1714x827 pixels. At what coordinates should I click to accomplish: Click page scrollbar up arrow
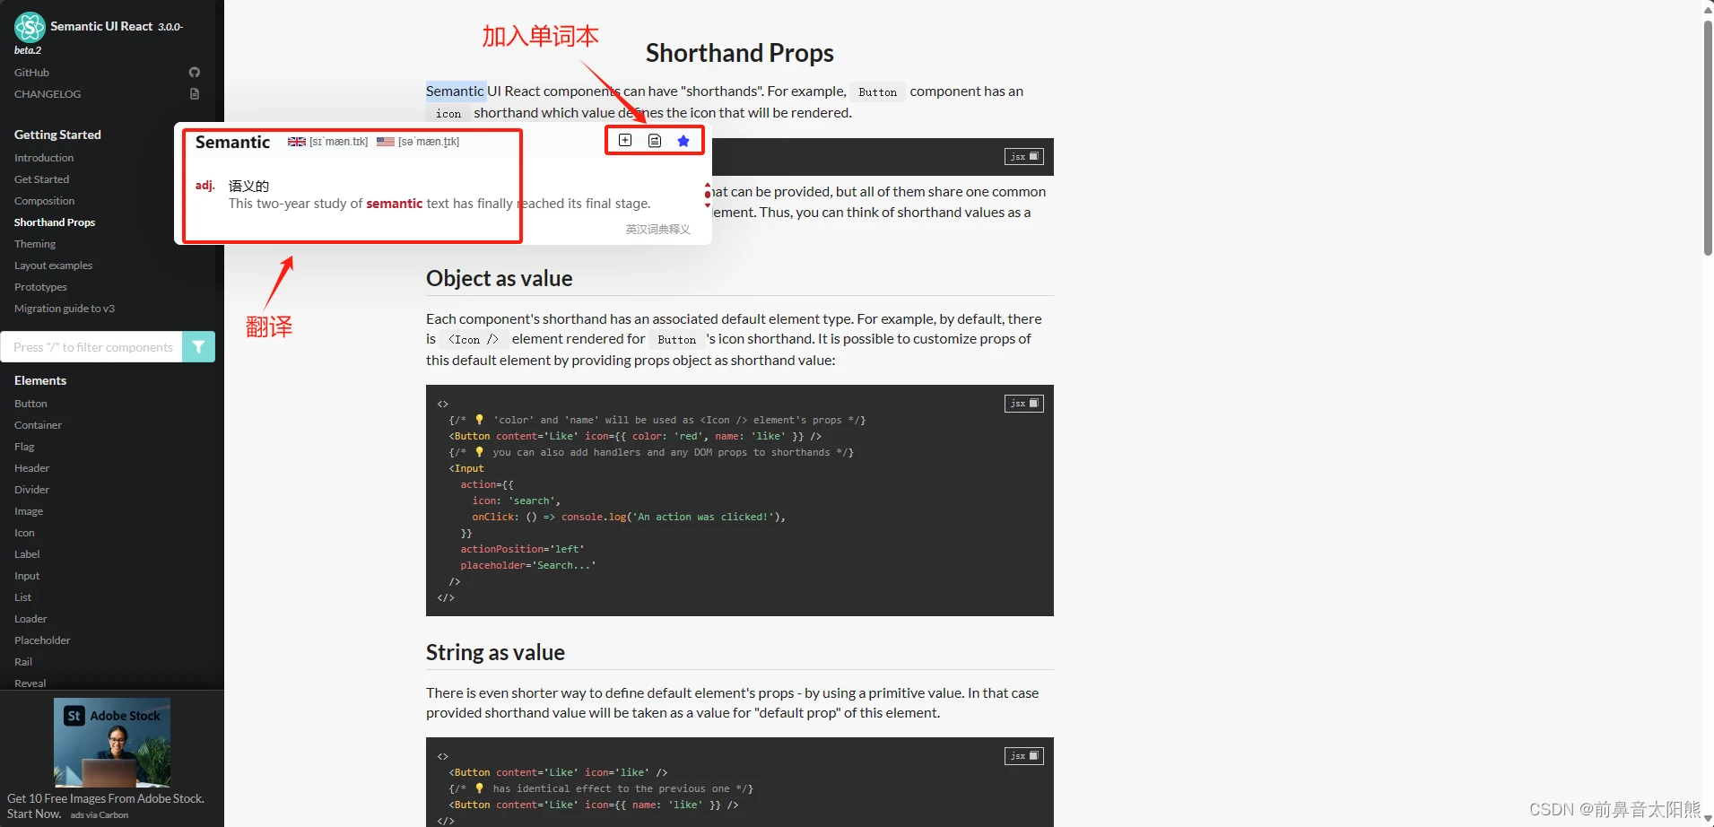tap(1707, 9)
